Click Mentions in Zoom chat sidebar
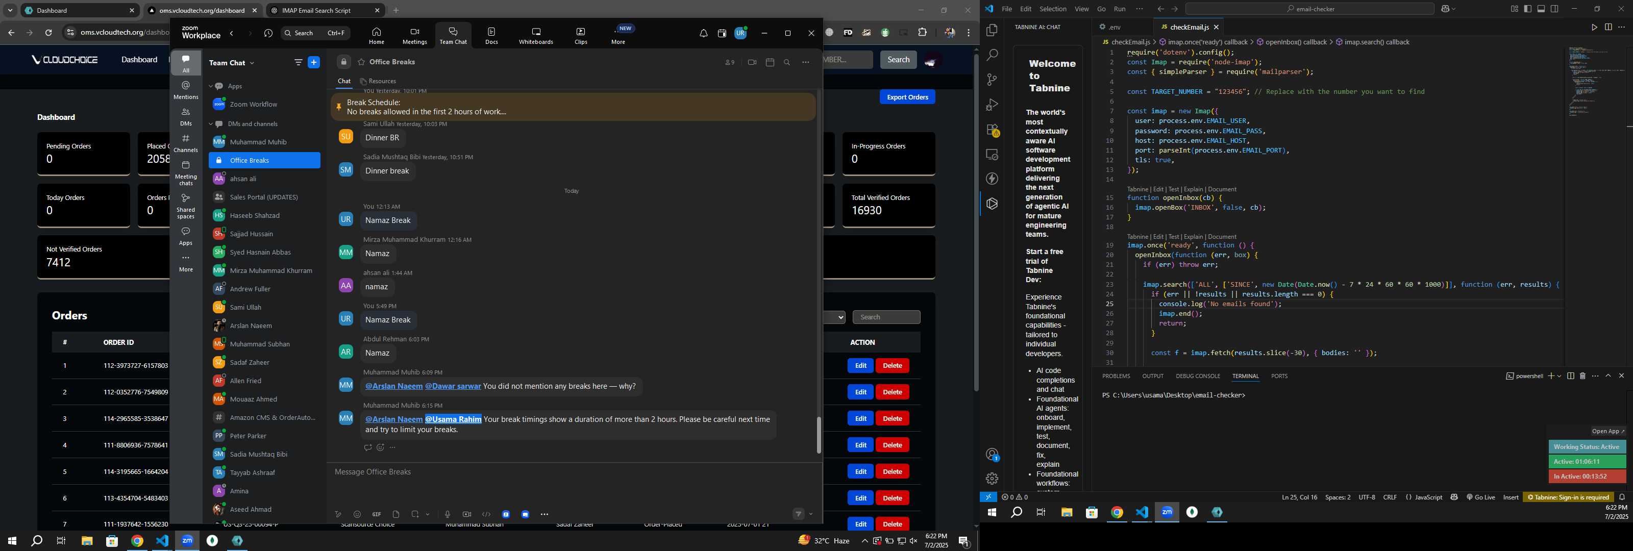The image size is (1633, 551). click(x=186, y=90)
